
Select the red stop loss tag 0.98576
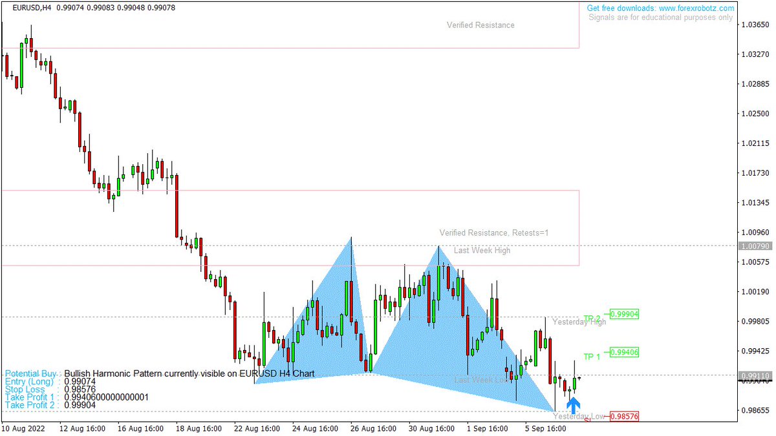[x=624, y=417]
